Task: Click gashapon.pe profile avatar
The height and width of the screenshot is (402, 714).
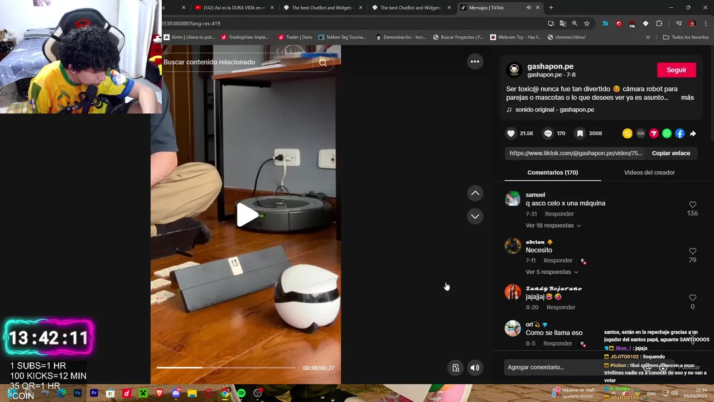Action: (514, 70)
